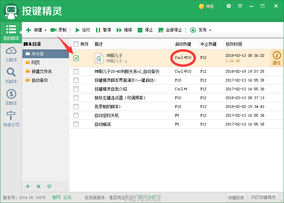
Task: Click the Record (录制) camera icon
Action: (53, 30)
